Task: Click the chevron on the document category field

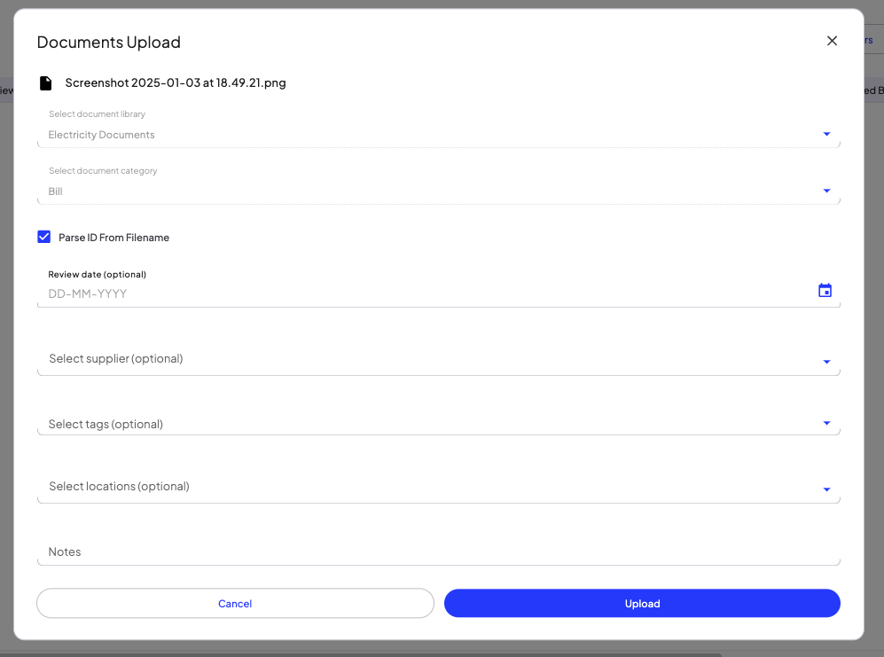Action: pos(825,191)
